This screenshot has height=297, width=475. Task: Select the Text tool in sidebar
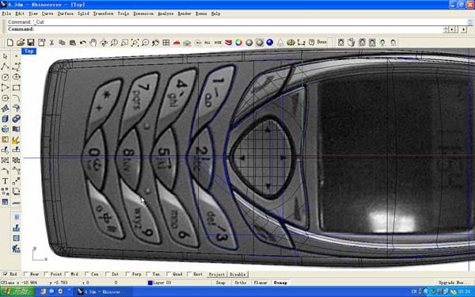5,181
